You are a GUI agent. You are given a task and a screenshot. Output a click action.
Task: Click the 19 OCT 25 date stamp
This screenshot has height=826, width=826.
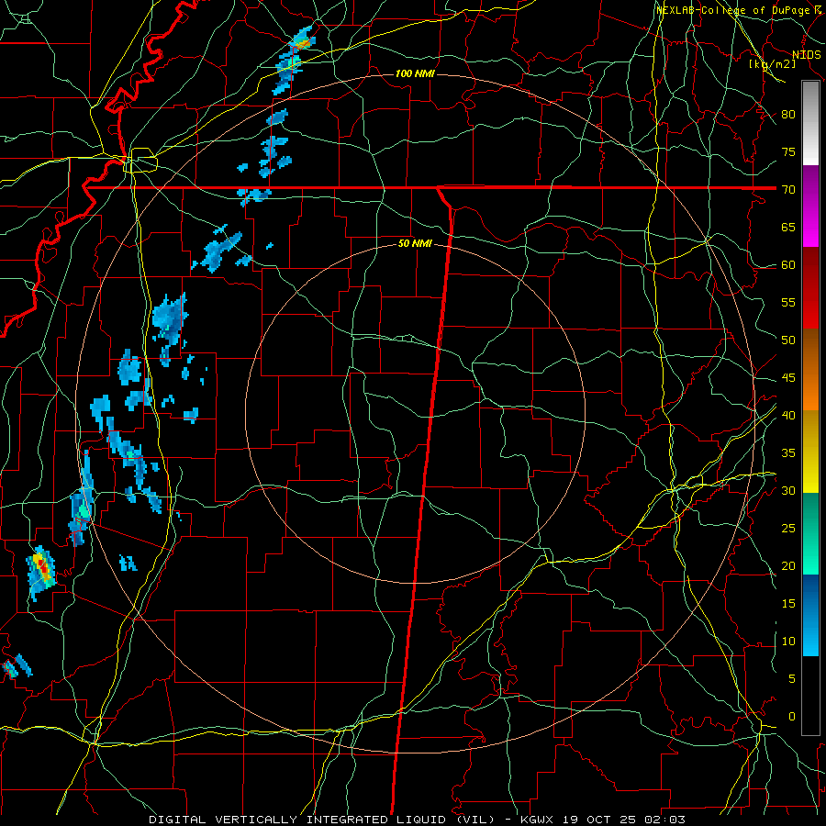[x=597, y=820]
